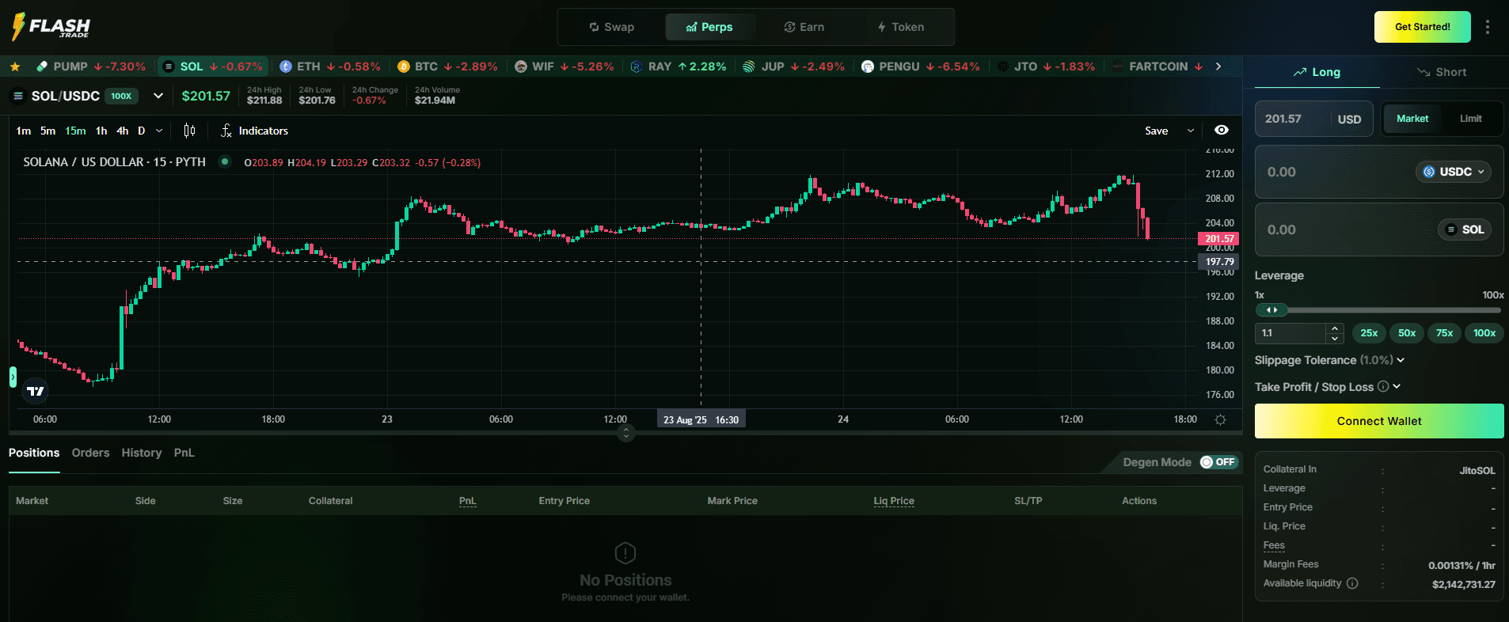Viewport: 1509px width, 622px height.
Task: Toggle Degen Mode switch
Action: pos(1218,462)
